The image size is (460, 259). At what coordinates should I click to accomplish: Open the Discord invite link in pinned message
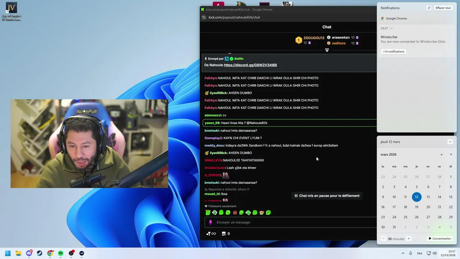click(250, 65)
